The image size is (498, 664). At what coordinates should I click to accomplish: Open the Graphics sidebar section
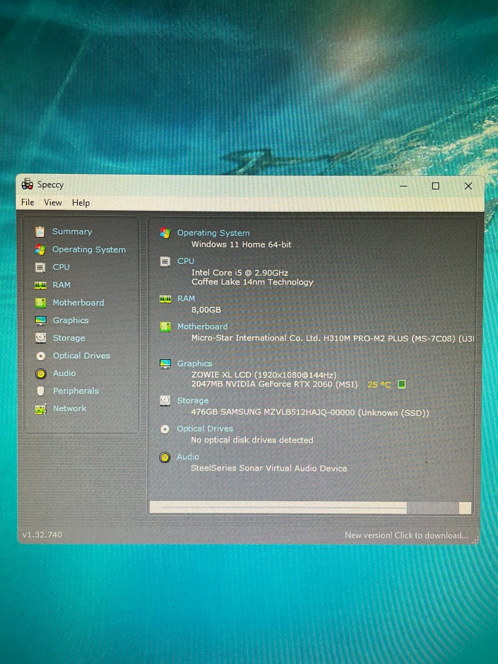pyautogui.click(x=71, y=321)
